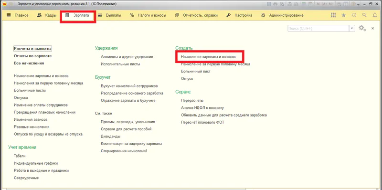Create Начисление за первую половину месяца
This screenshot has width=382, height=190.
(216, 64)
